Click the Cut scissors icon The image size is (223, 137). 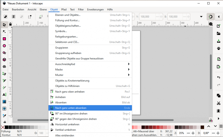click(219, 103)
